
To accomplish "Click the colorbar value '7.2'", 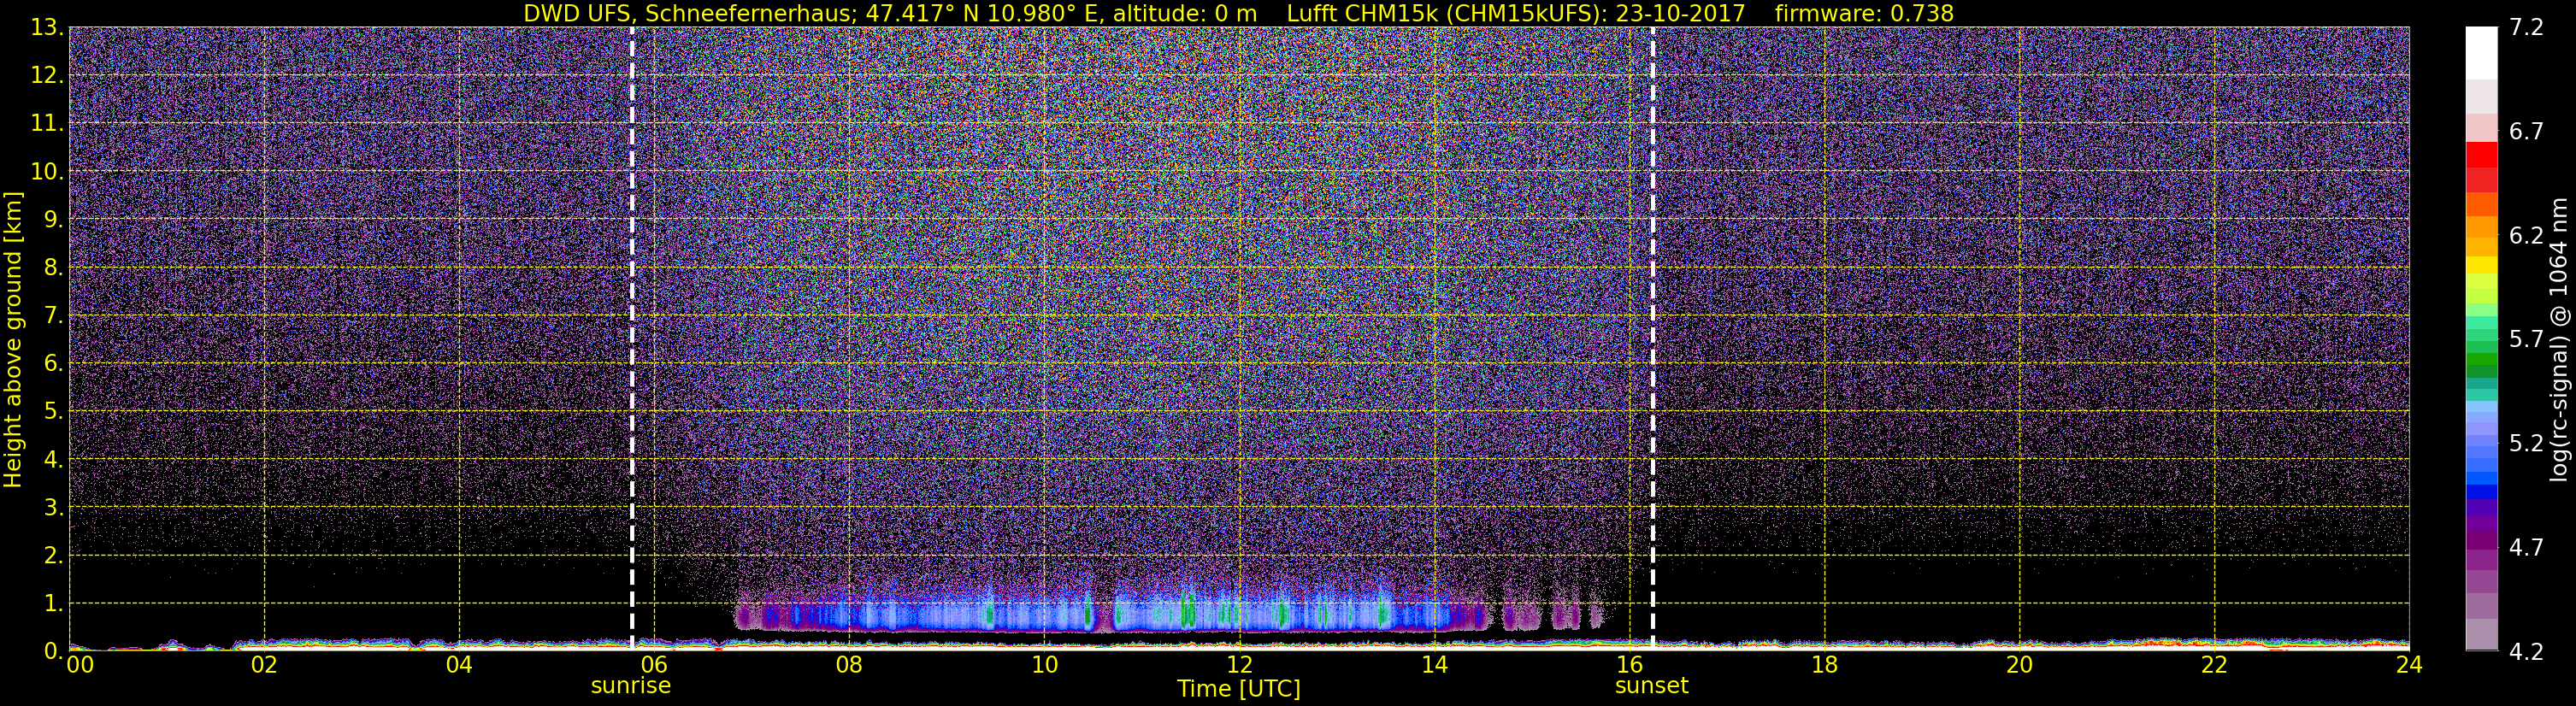I will 2526,28.
